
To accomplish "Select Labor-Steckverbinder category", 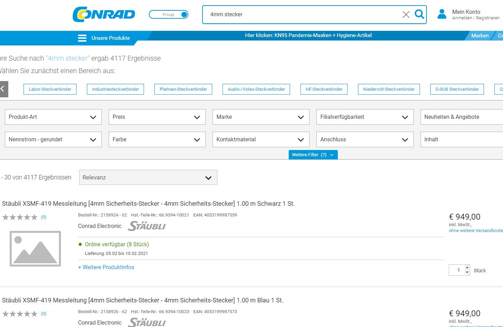I will (x=50, y=89).
